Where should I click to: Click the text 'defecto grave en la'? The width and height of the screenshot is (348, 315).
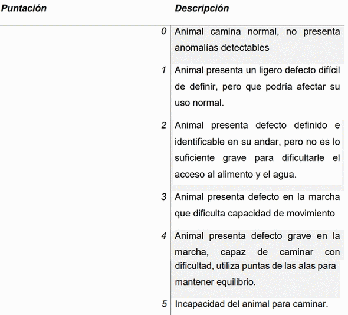click(296, 236)
